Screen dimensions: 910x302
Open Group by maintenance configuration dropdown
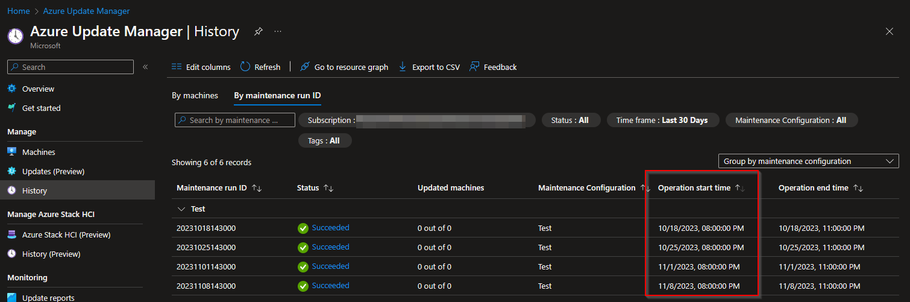(808, 161)
